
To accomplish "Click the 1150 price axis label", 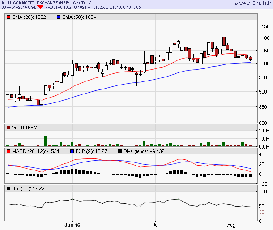I will [264, 26].
